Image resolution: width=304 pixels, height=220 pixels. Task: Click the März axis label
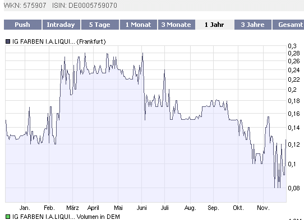[x=72, y=208]
